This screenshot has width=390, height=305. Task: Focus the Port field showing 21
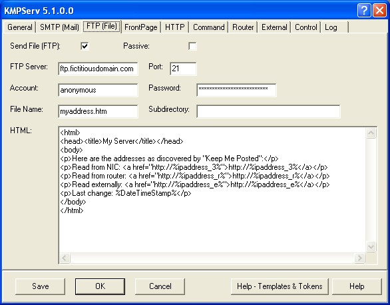pos(183,69)
